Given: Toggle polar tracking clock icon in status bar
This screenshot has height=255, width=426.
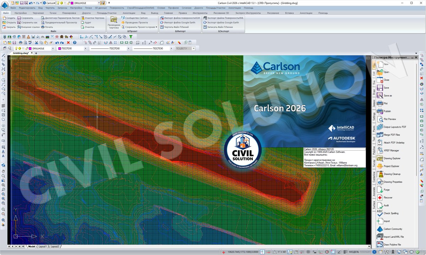Looking at the screenshot, I should tap(327, 252).
